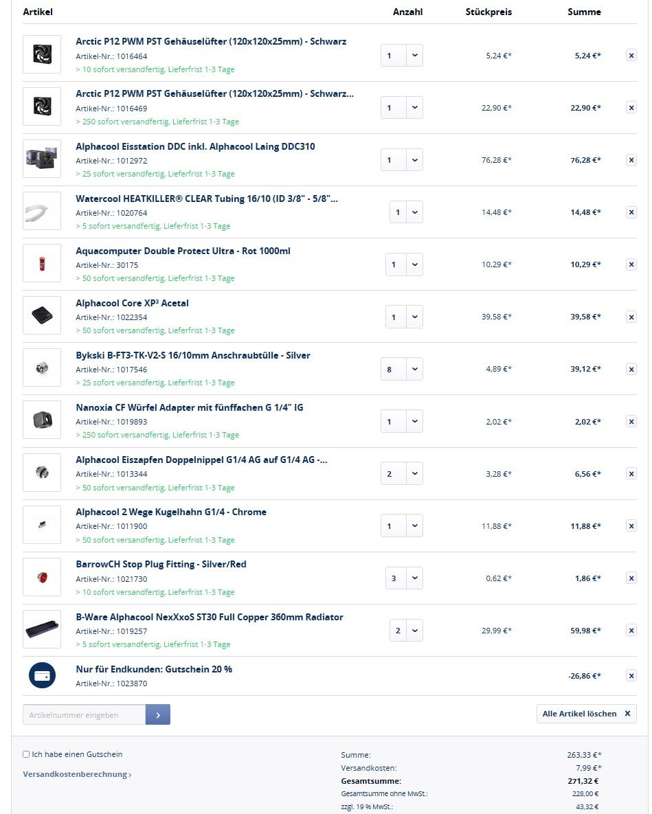Submit the Artikelnummer with the arrow button
This screenshot has width=652, height=814.
tap(158, 714)
